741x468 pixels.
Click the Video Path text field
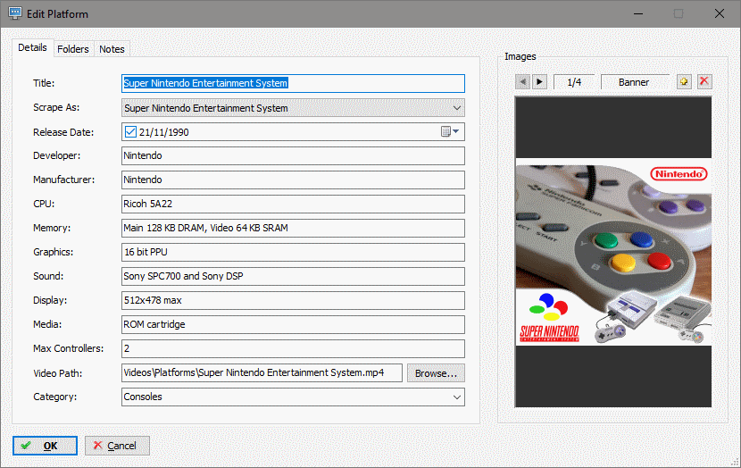coord(262,372)
